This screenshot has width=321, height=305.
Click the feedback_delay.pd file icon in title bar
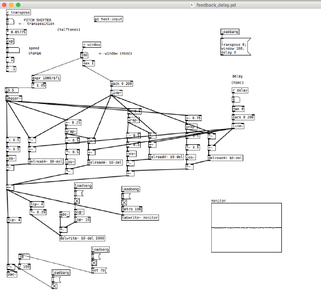pyautogui.click(x=192, y=5)
